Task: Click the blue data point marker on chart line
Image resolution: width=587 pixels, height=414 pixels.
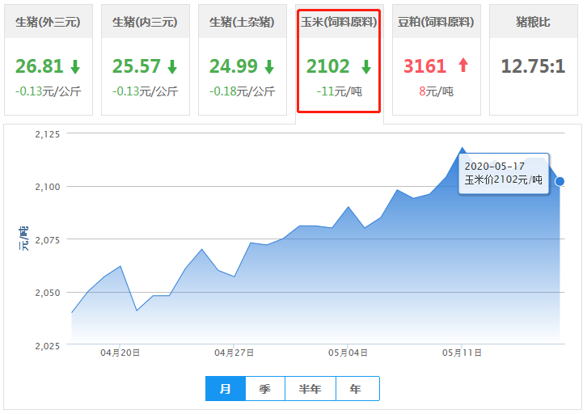Action: click(560, 181)
